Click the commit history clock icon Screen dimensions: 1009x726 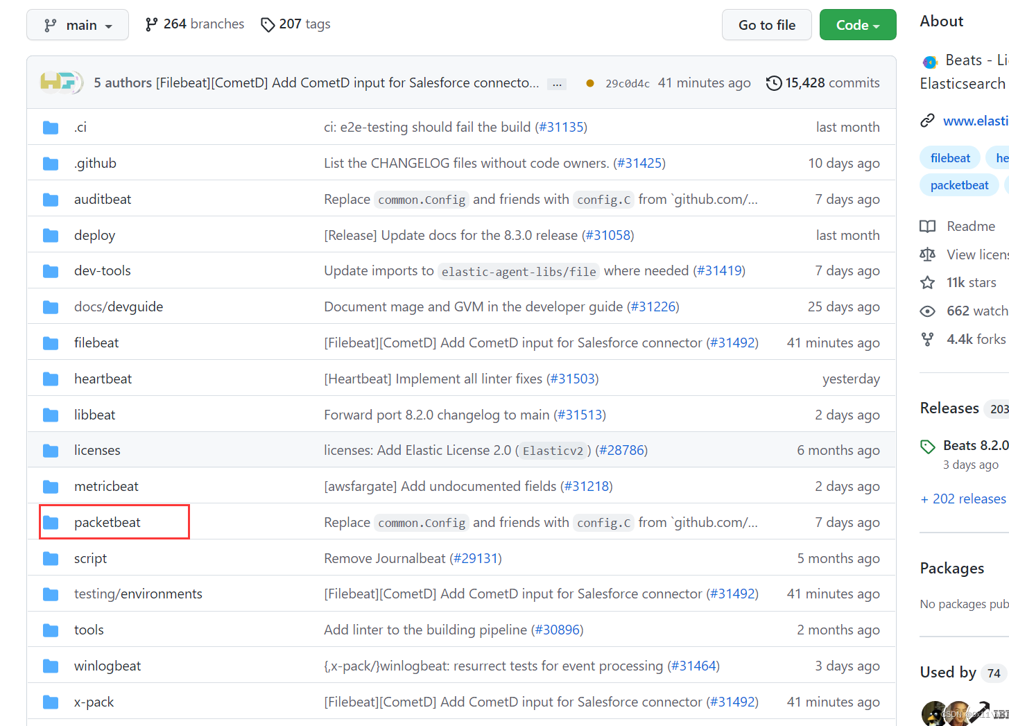(x=774, y=83)
